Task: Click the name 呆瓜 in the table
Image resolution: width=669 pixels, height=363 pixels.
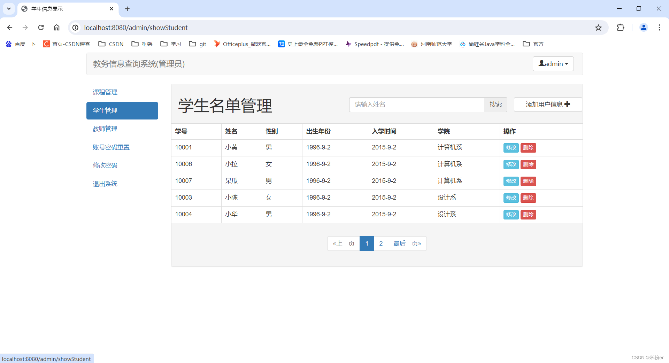Action: (231, 181)
